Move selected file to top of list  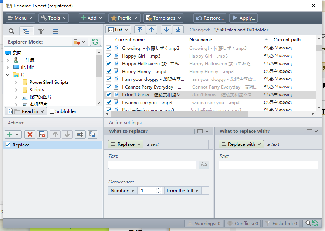tap(139, 30)
